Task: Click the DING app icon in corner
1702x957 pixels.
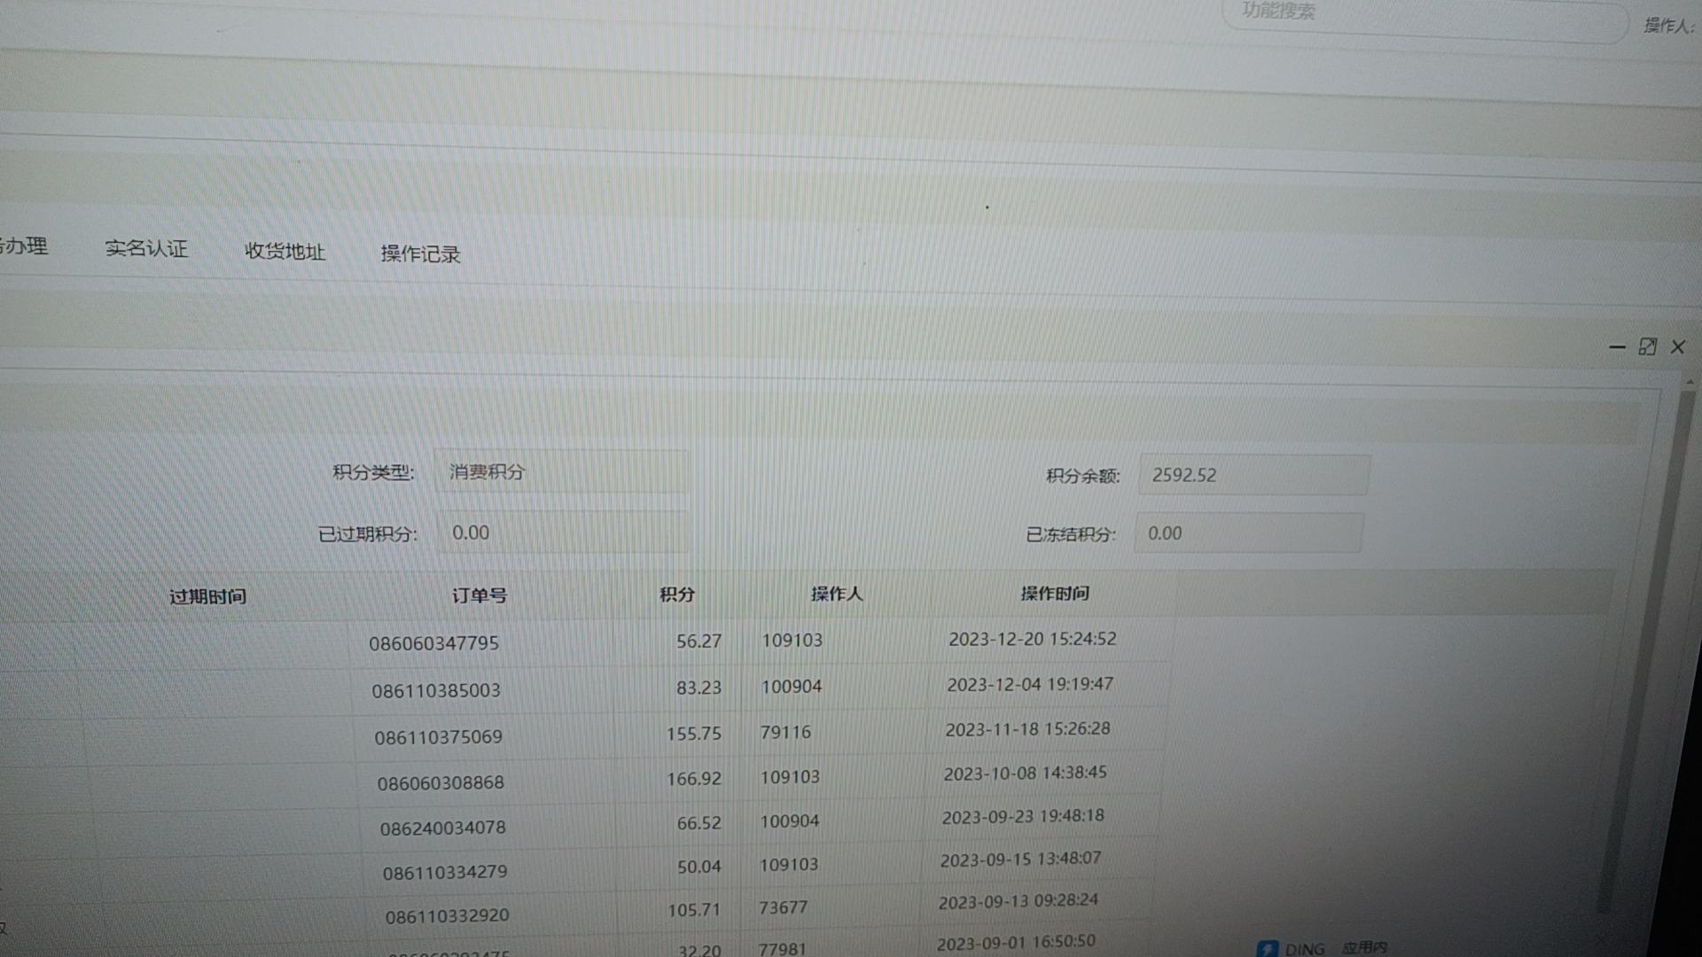Action: click(1268, 949)
